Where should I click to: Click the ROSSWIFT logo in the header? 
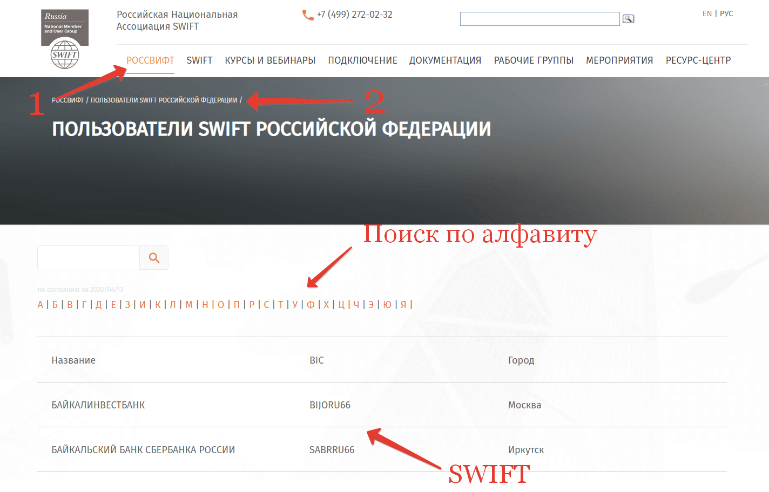click(65, 39)
